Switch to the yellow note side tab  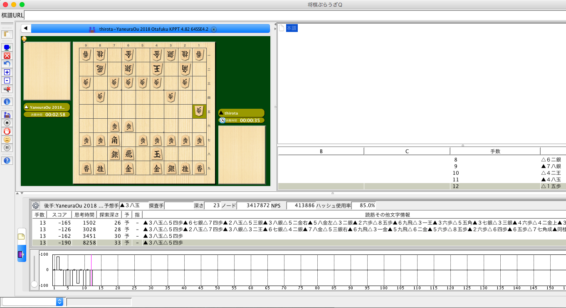pos(22,236)
